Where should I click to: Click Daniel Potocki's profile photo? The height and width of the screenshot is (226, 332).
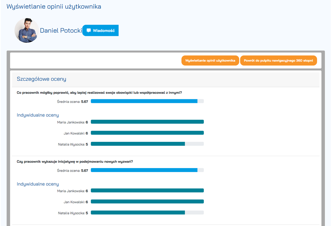27,31
